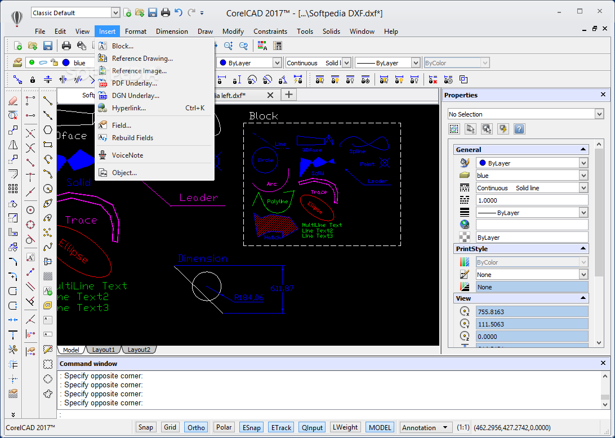Open new drawing tab with plus button

289,95
